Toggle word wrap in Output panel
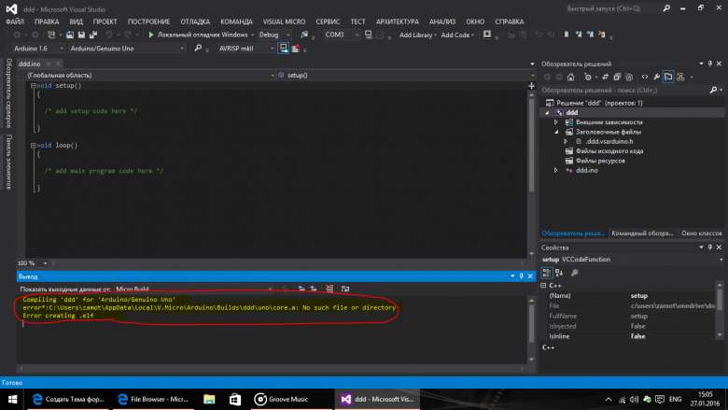The image size is (728, 410). 345,289
